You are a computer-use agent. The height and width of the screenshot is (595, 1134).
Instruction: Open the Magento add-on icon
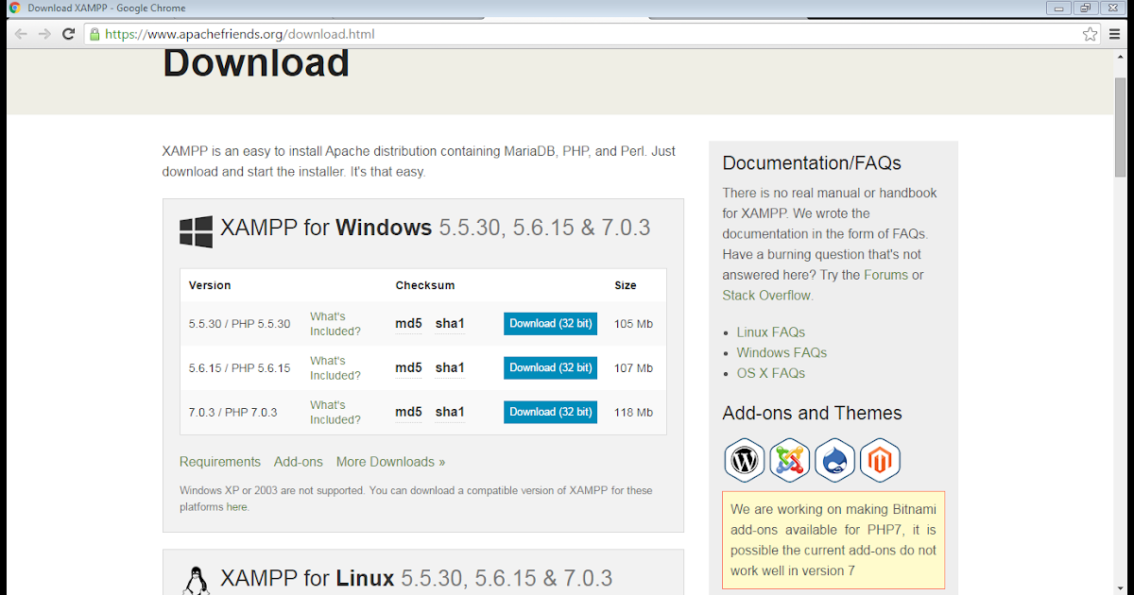[x=880, y=460]
